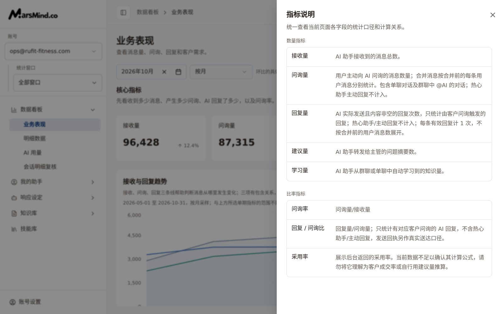Select 业务表现 in the sidebar
The image size is (503, 314).
[55, 125]
